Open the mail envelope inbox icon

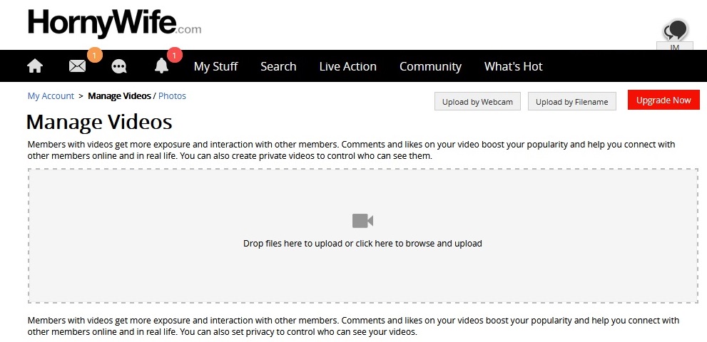77,66
